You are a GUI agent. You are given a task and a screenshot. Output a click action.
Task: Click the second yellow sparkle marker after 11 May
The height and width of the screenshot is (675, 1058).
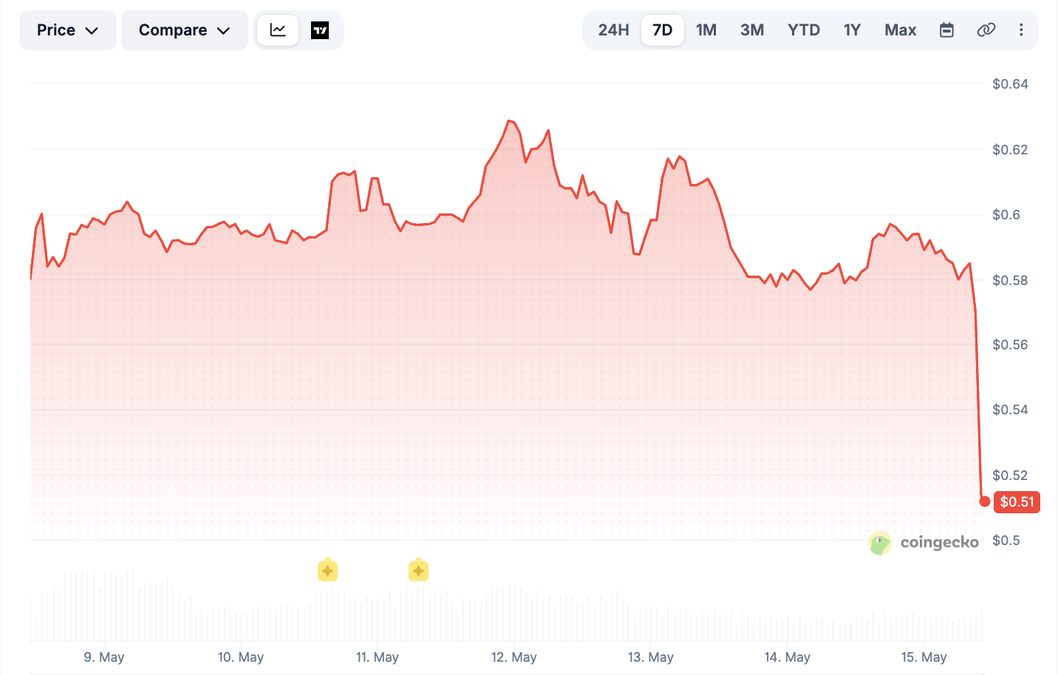pos(418,570)
